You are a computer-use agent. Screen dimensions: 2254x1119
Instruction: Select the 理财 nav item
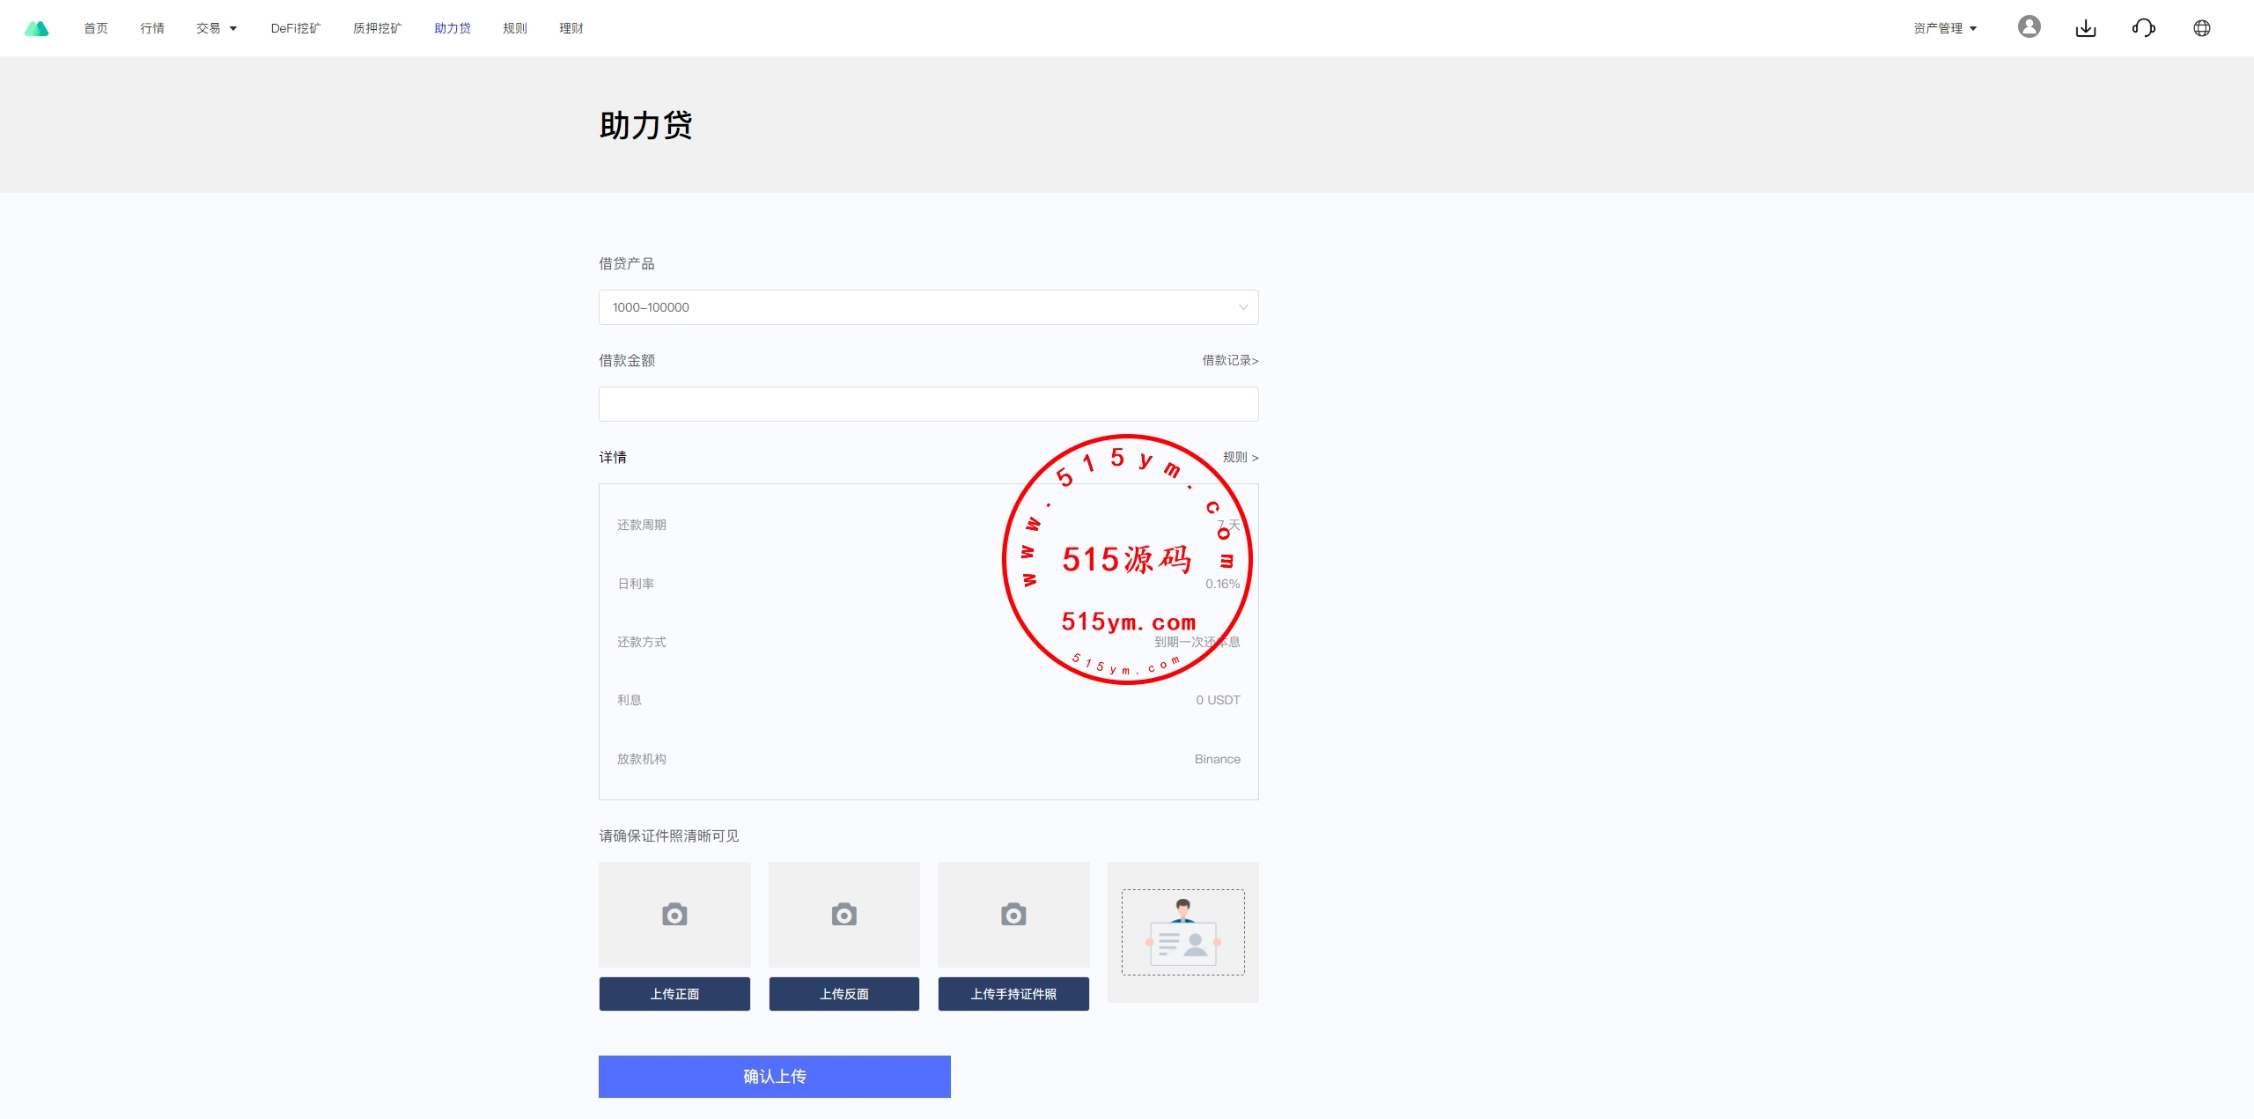(571, 28)
